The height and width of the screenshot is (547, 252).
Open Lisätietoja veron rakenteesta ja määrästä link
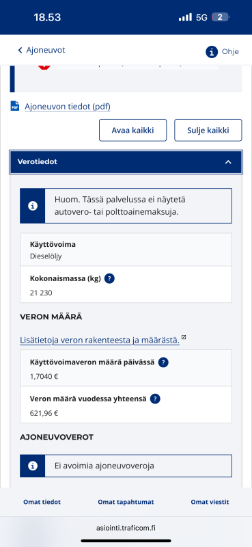pos(100,340)
